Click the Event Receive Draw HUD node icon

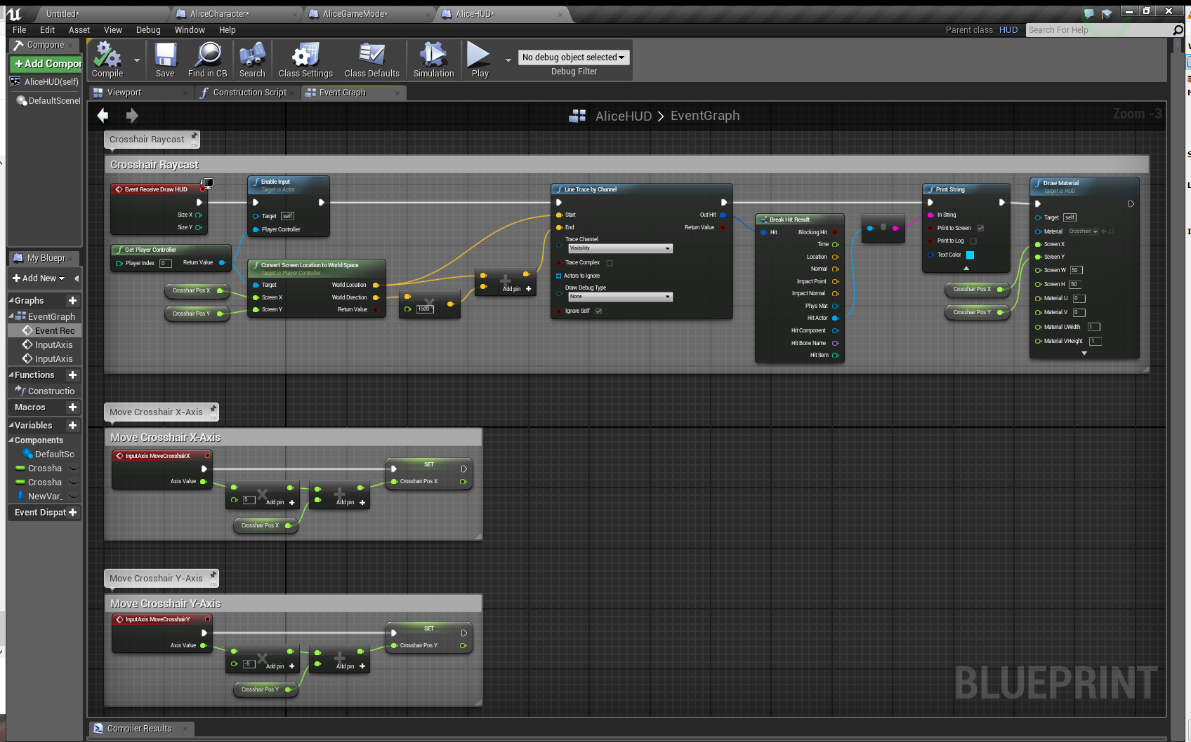point(119,189)
